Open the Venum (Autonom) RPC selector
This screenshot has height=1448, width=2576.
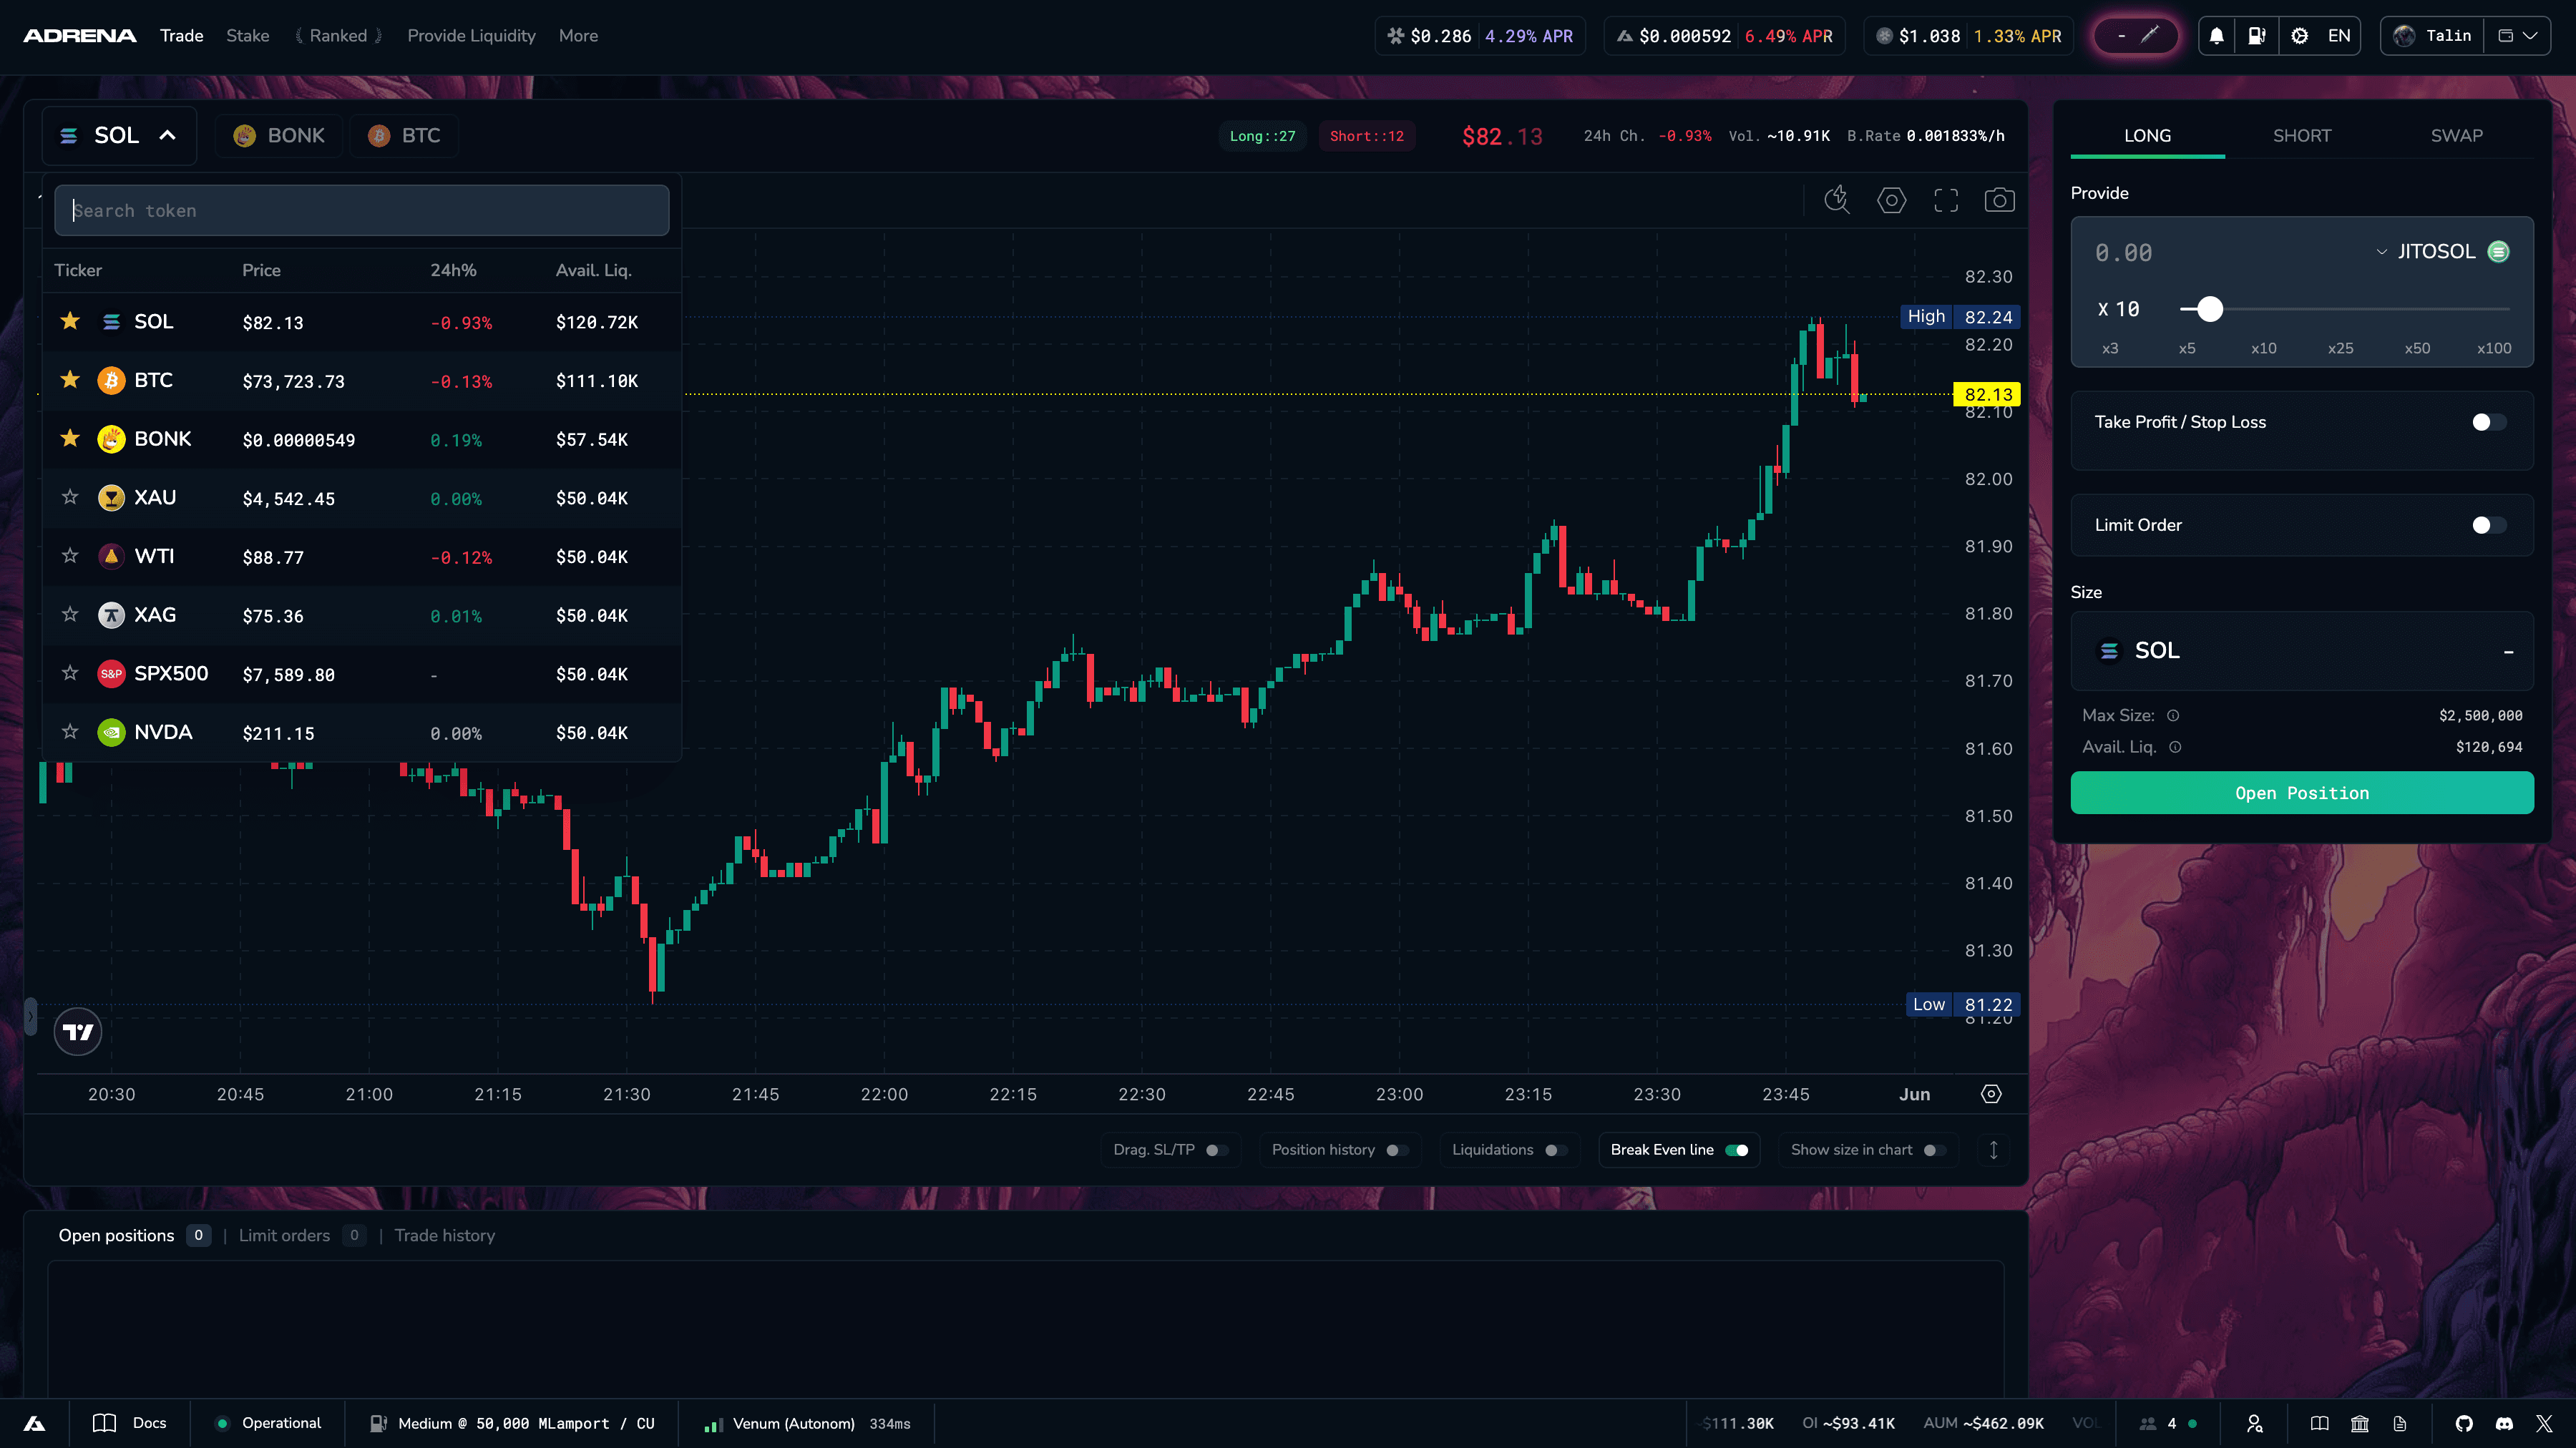pos(807,1424)
